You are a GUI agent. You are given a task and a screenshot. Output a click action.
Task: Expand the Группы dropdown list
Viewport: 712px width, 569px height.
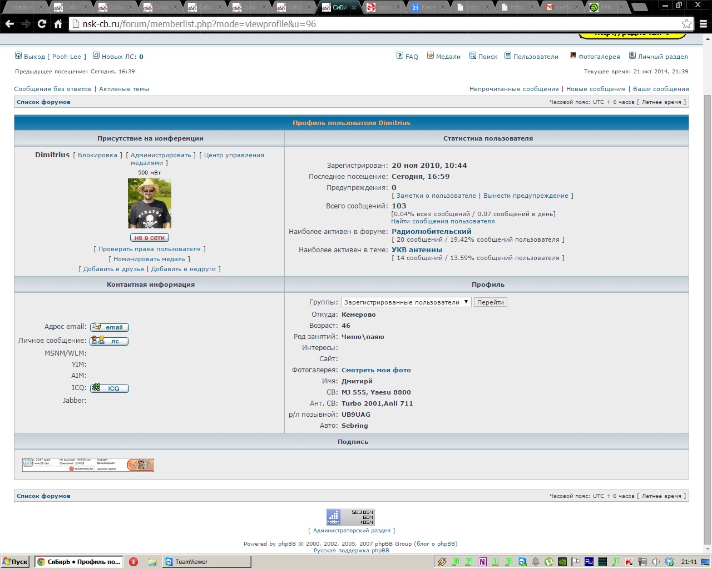click(406, 302)
